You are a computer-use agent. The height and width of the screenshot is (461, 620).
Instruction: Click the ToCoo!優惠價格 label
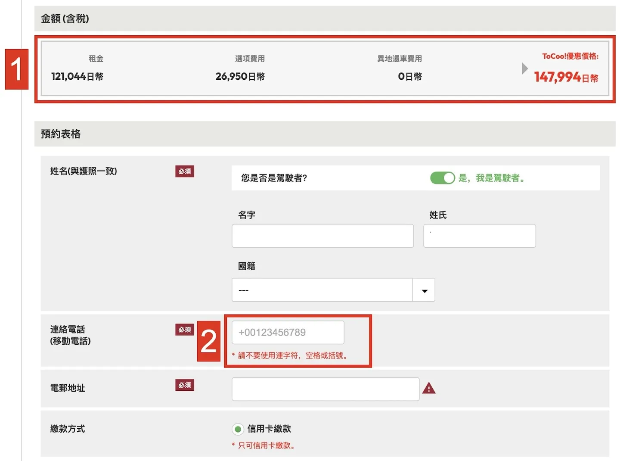(570, 56)
